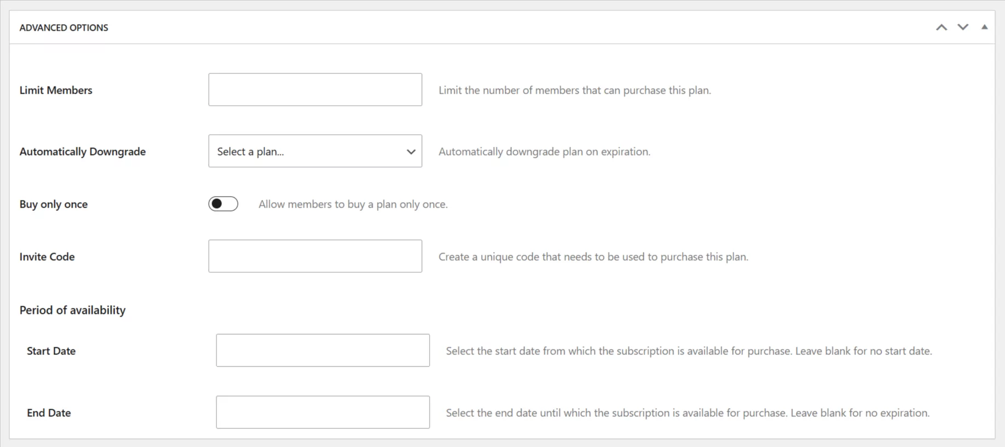The height and width of the screenshot is (447, 1005).
Task: Move the Advanced Options panel up
Action: pos(941,27)
